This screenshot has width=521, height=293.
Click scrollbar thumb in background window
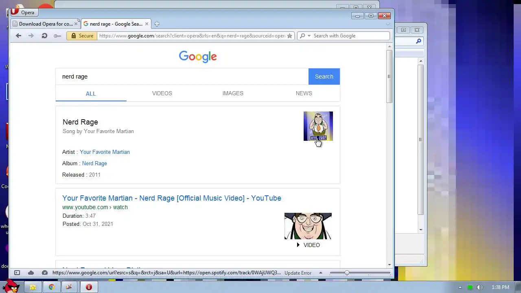click(x=421, y=140)
